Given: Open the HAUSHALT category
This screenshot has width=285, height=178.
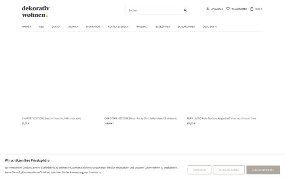Looking at the screenshot, I should coord(142,27).
